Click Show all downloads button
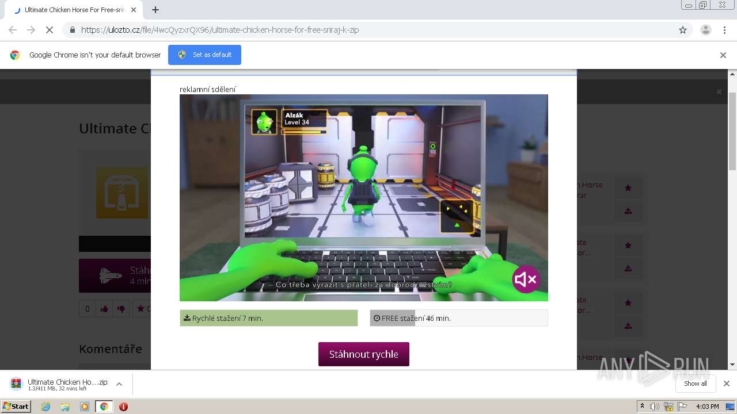Screen dimensions: 737x414 695,384
